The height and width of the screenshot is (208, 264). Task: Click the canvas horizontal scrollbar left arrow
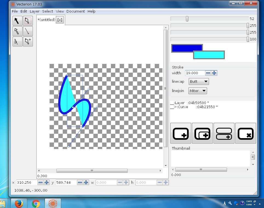pyautogui.click(x=39, y=171)
